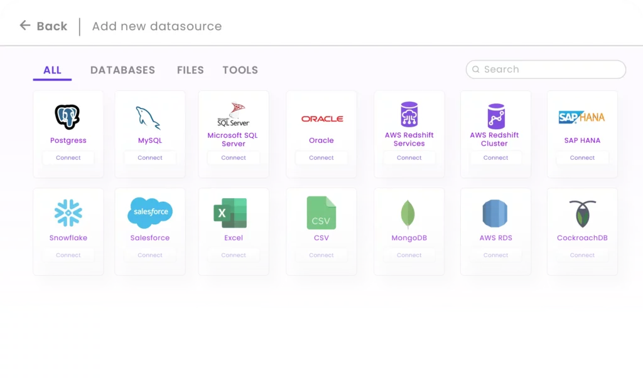Click the MongoDB leaf icon
The image size is (643, 378).
click(x=408, y=214)
